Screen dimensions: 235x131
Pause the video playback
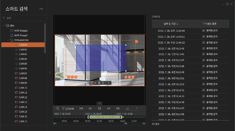(99, 108)
